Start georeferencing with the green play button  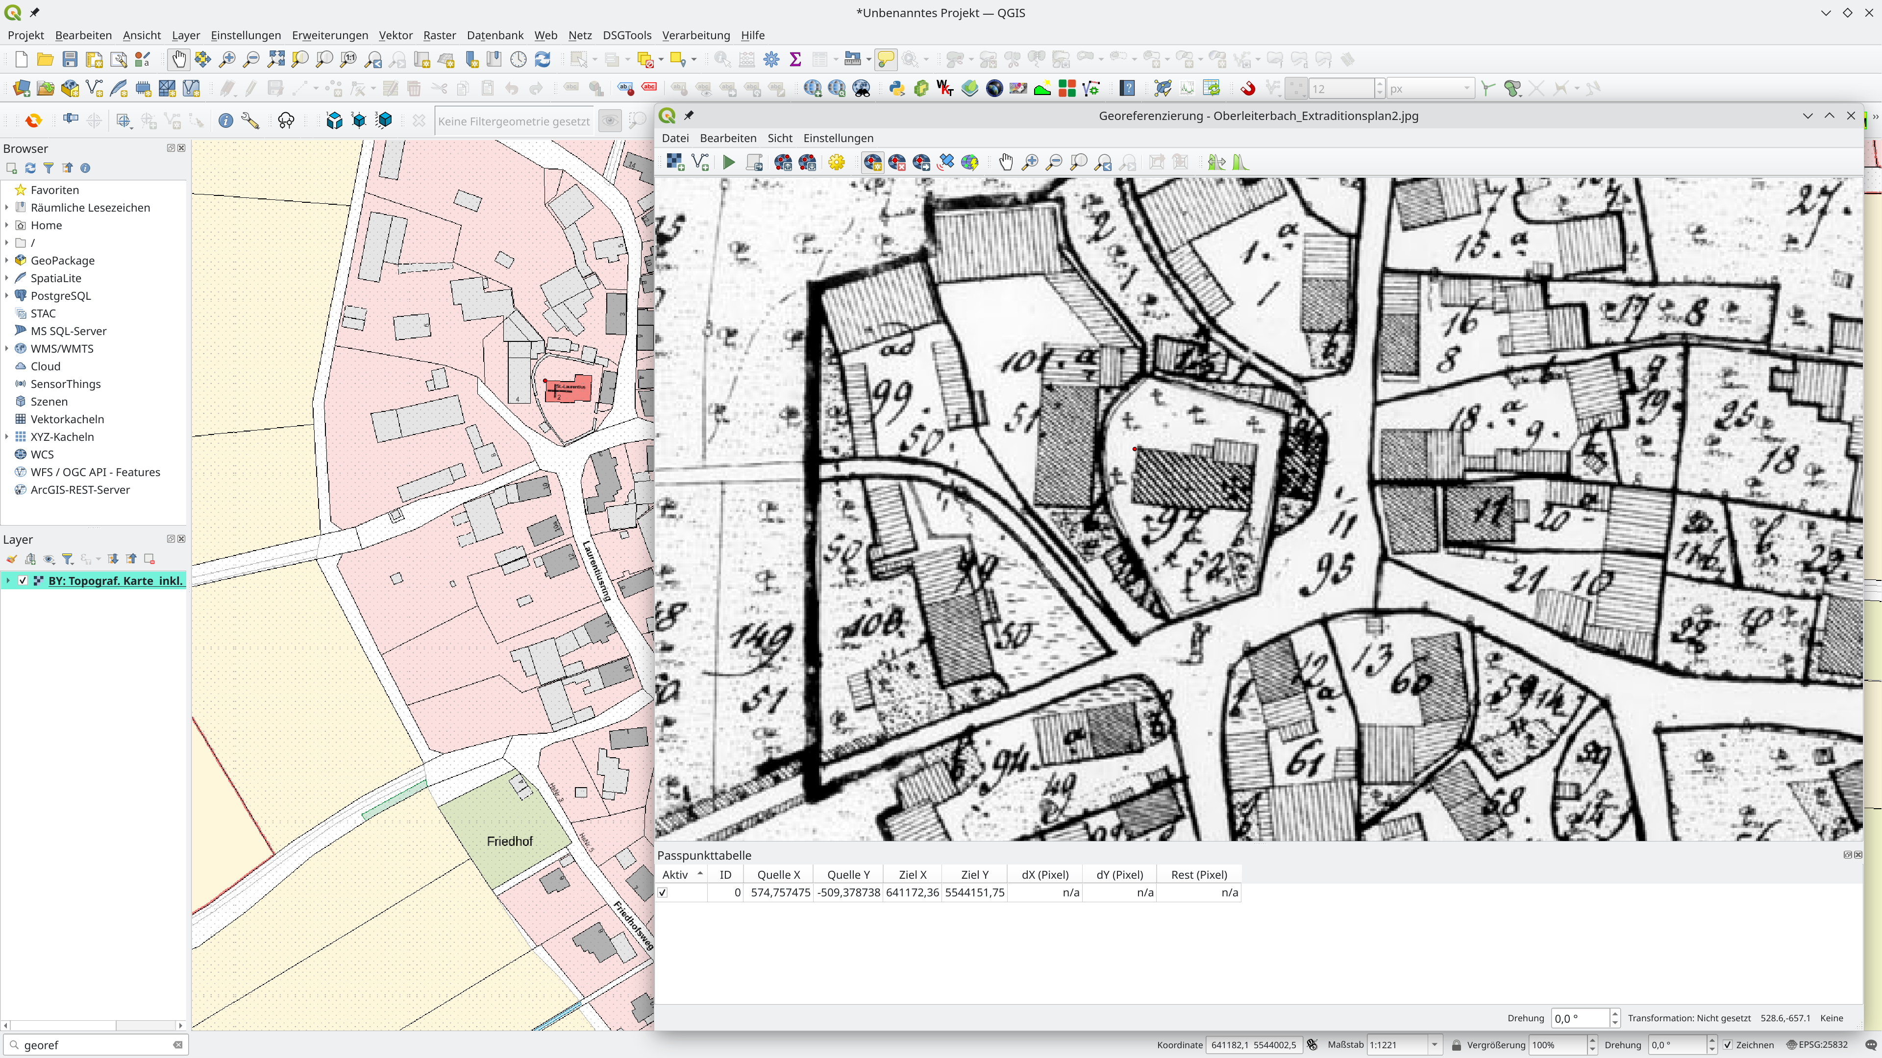(728, 162)
